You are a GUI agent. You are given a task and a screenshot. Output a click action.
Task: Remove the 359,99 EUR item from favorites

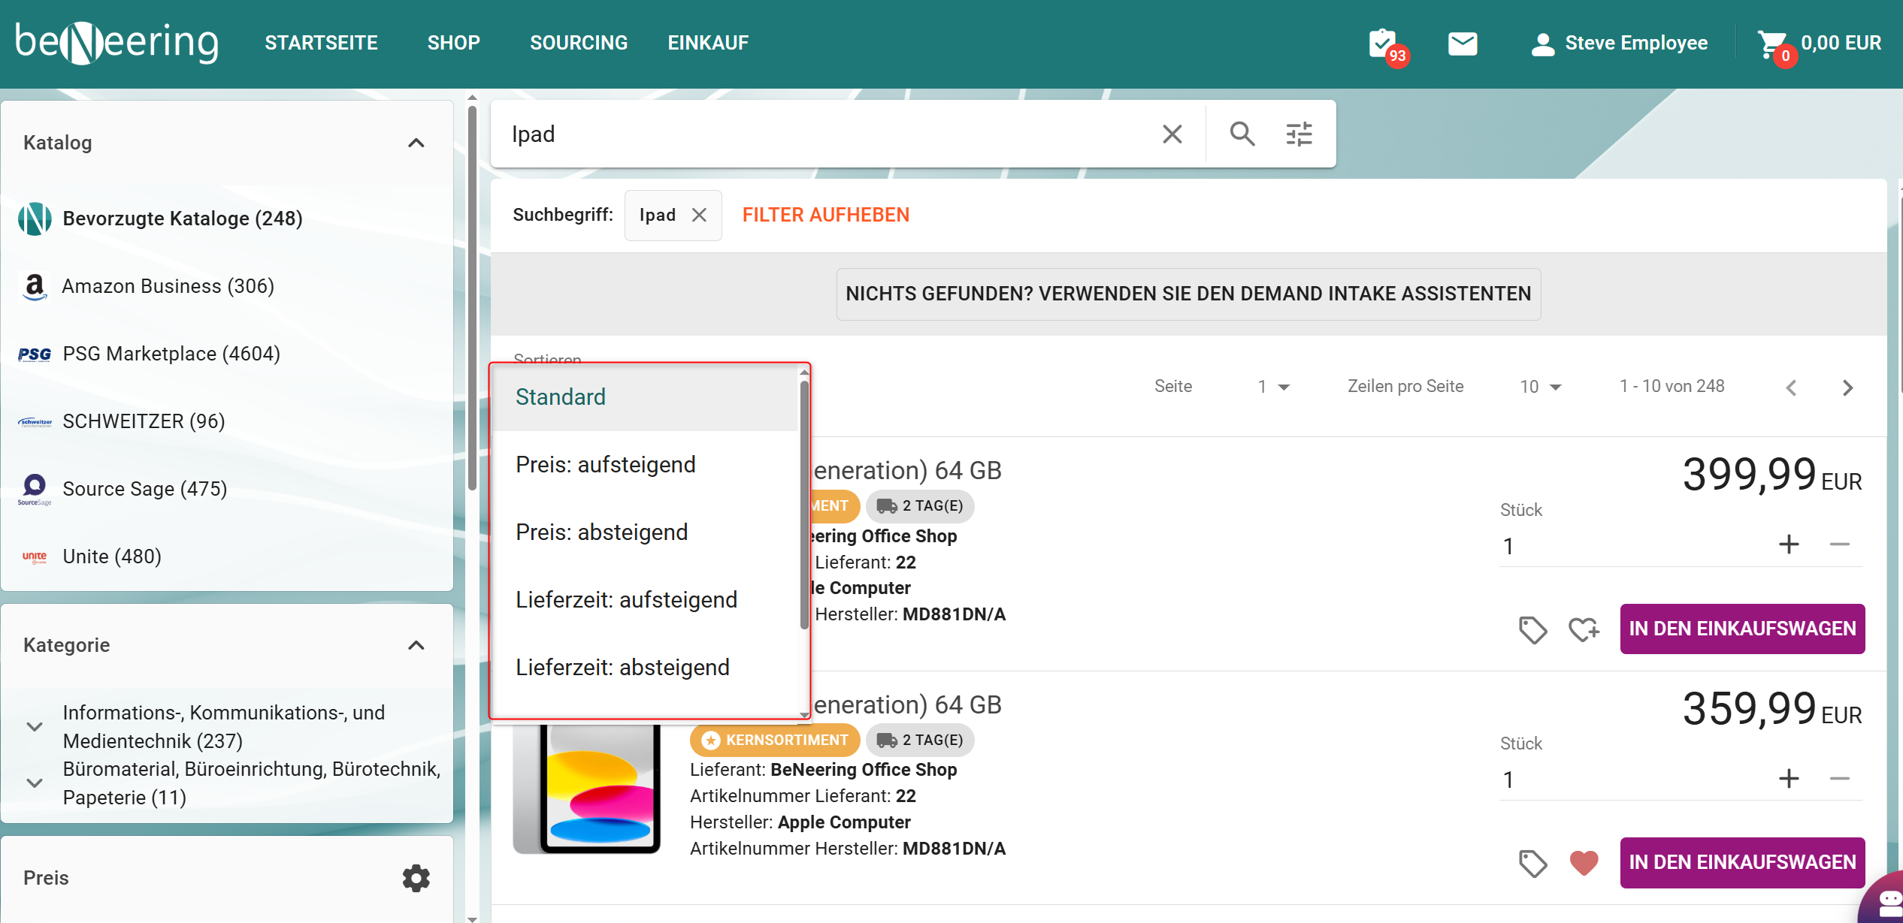click(x=1584, y=863)
